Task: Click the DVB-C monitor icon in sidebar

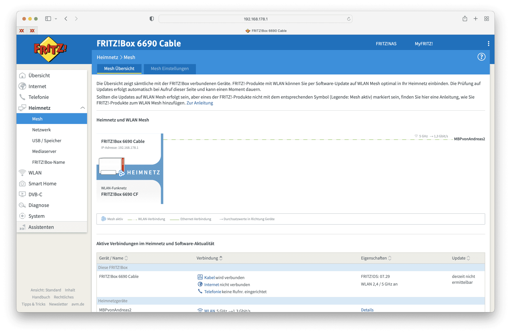Action: (22, 194)
